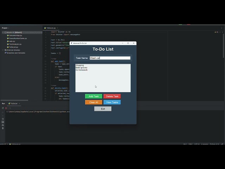
Task: Click the Rerun icon in Run panel
Action: (x=3, y=108)
